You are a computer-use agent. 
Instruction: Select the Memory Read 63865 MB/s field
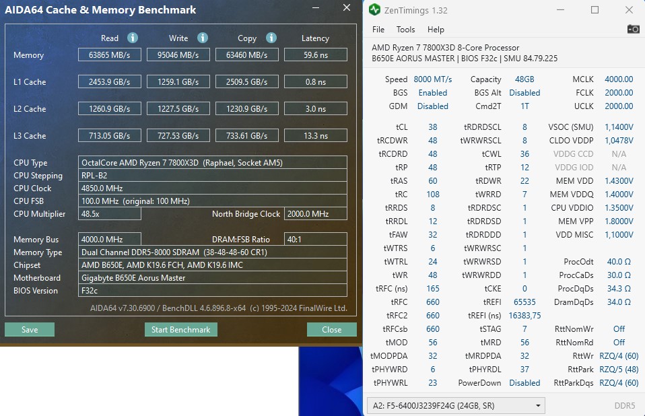[110, 55]
